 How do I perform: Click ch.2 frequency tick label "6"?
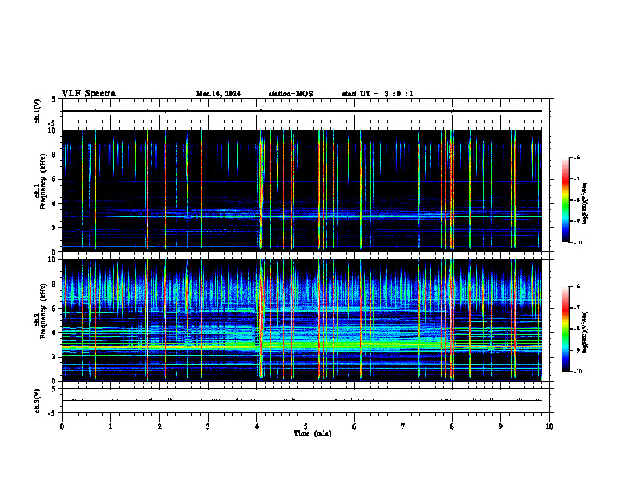click(x=55, y=309)
